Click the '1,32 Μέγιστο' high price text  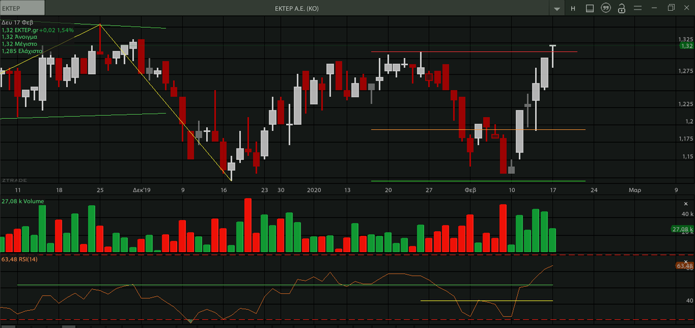[20, 43]
